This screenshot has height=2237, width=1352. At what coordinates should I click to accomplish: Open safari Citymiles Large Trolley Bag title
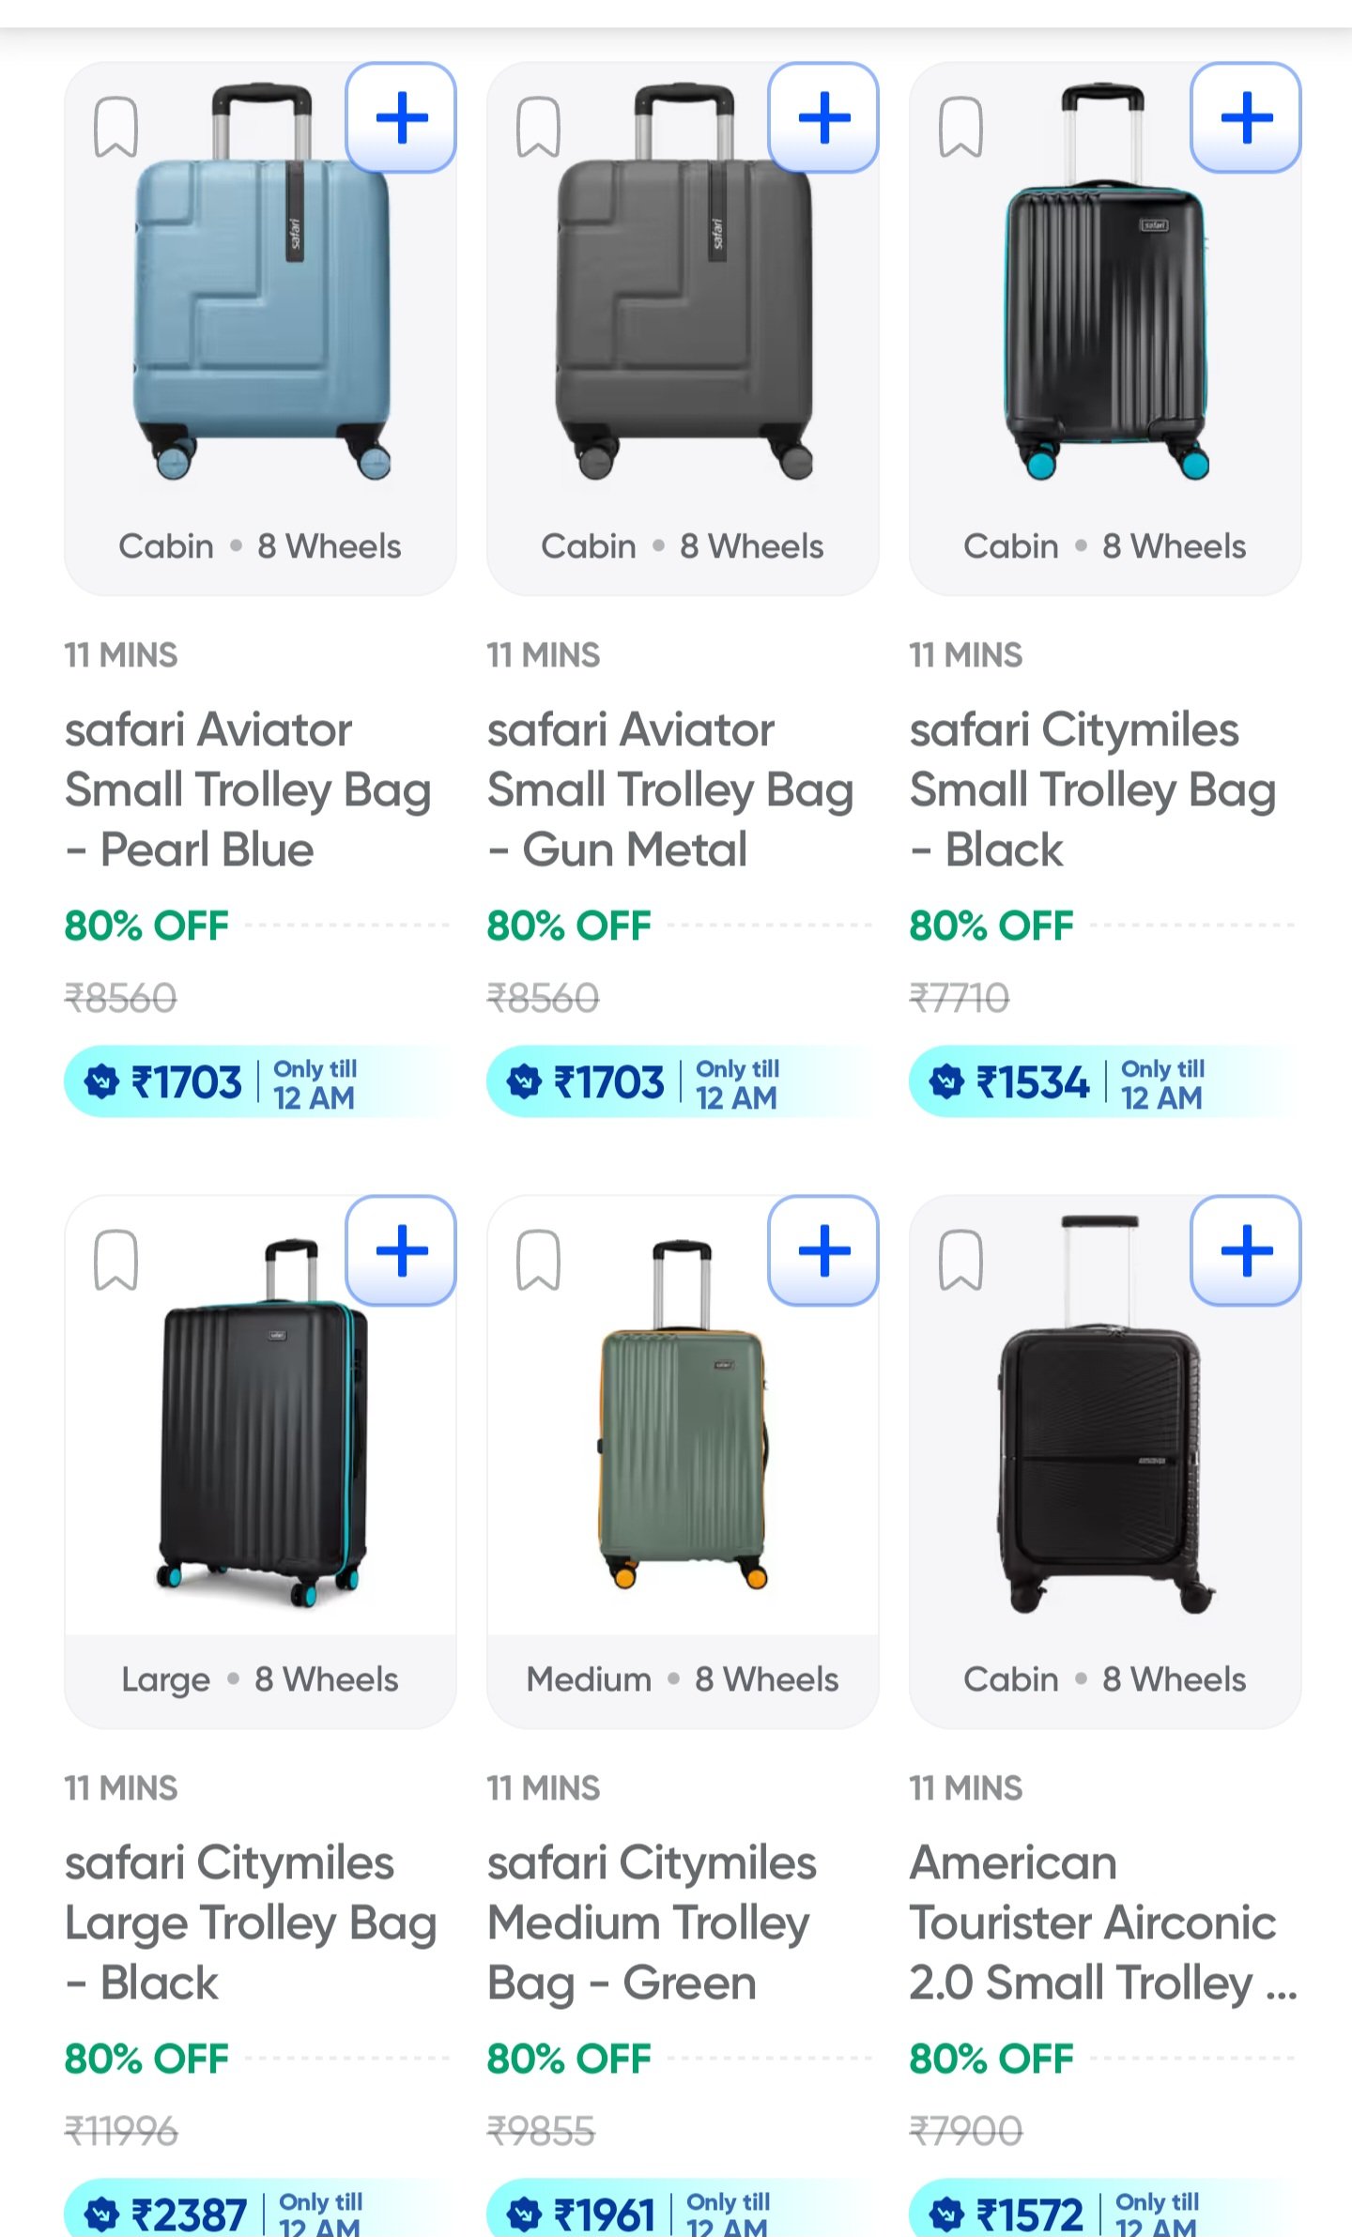coord(250,1923)
